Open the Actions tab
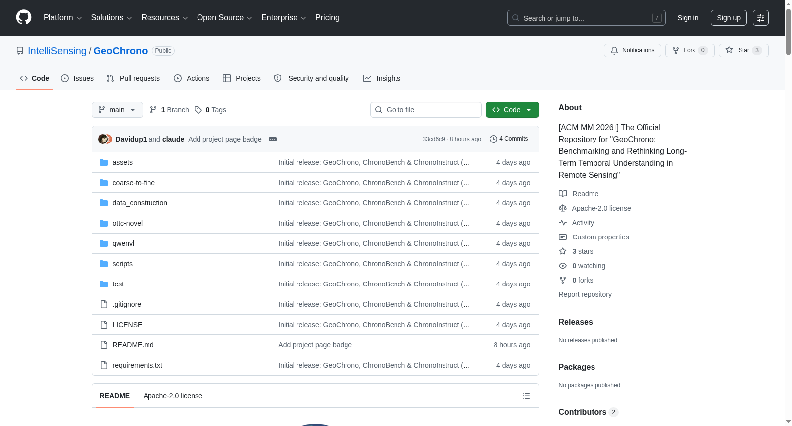This screenshot has height=426, width=792. tap(192, 78)
